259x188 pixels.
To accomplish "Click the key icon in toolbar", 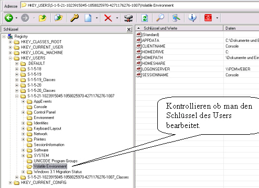I will (74, 18).
